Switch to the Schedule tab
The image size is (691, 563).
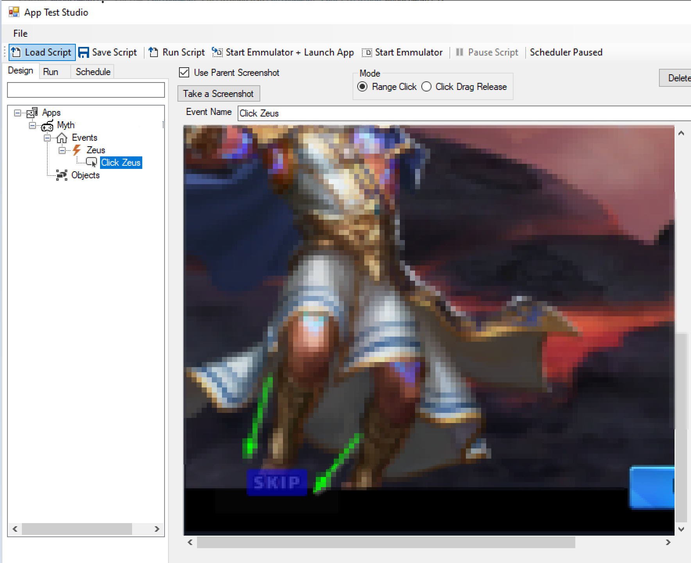93,72
